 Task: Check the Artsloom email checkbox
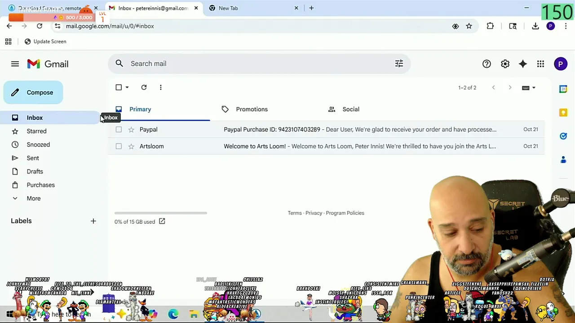[x=119, y=146]
